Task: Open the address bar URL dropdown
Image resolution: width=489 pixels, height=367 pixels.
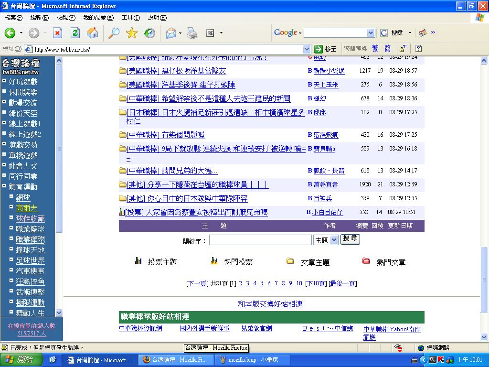Action: pos(307,49)
